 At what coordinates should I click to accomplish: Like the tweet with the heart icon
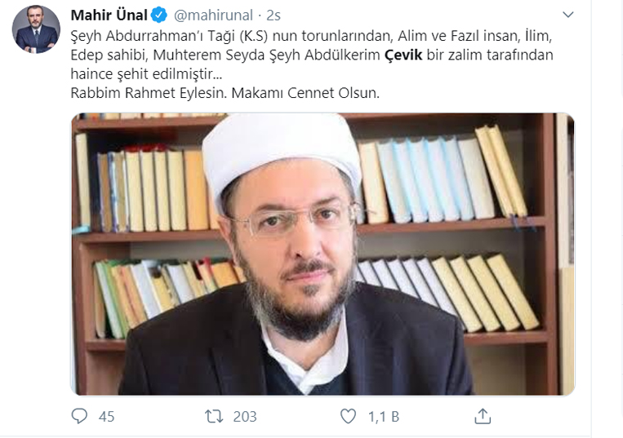[348, 416]
